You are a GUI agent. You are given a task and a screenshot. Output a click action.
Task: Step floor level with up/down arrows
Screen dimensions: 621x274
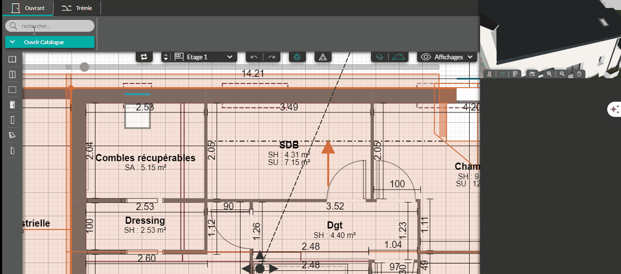pyautogui.click(x=166, y=57)
